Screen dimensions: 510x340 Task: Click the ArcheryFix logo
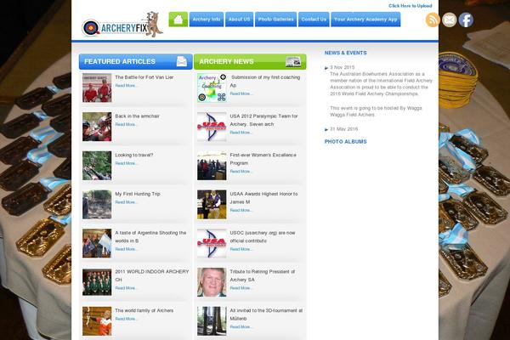[122, 25]
